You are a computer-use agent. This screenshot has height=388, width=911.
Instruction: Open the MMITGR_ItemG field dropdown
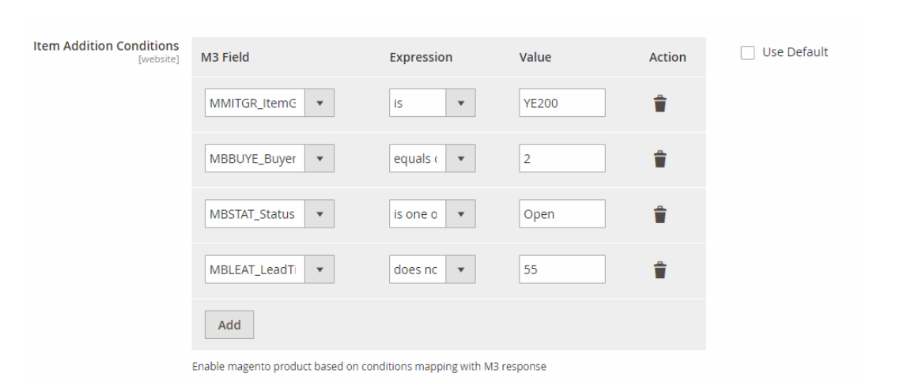click(x=269, y=103)
